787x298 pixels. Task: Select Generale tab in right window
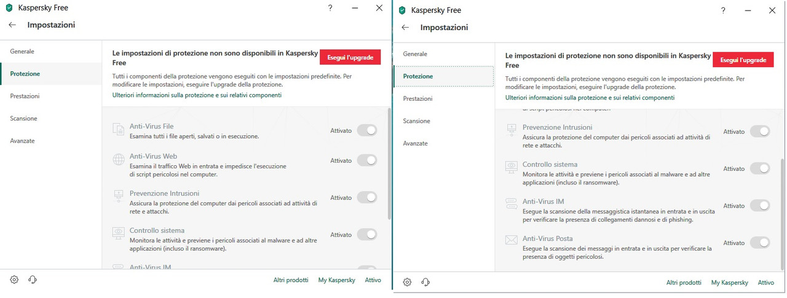tap(443, 54)
